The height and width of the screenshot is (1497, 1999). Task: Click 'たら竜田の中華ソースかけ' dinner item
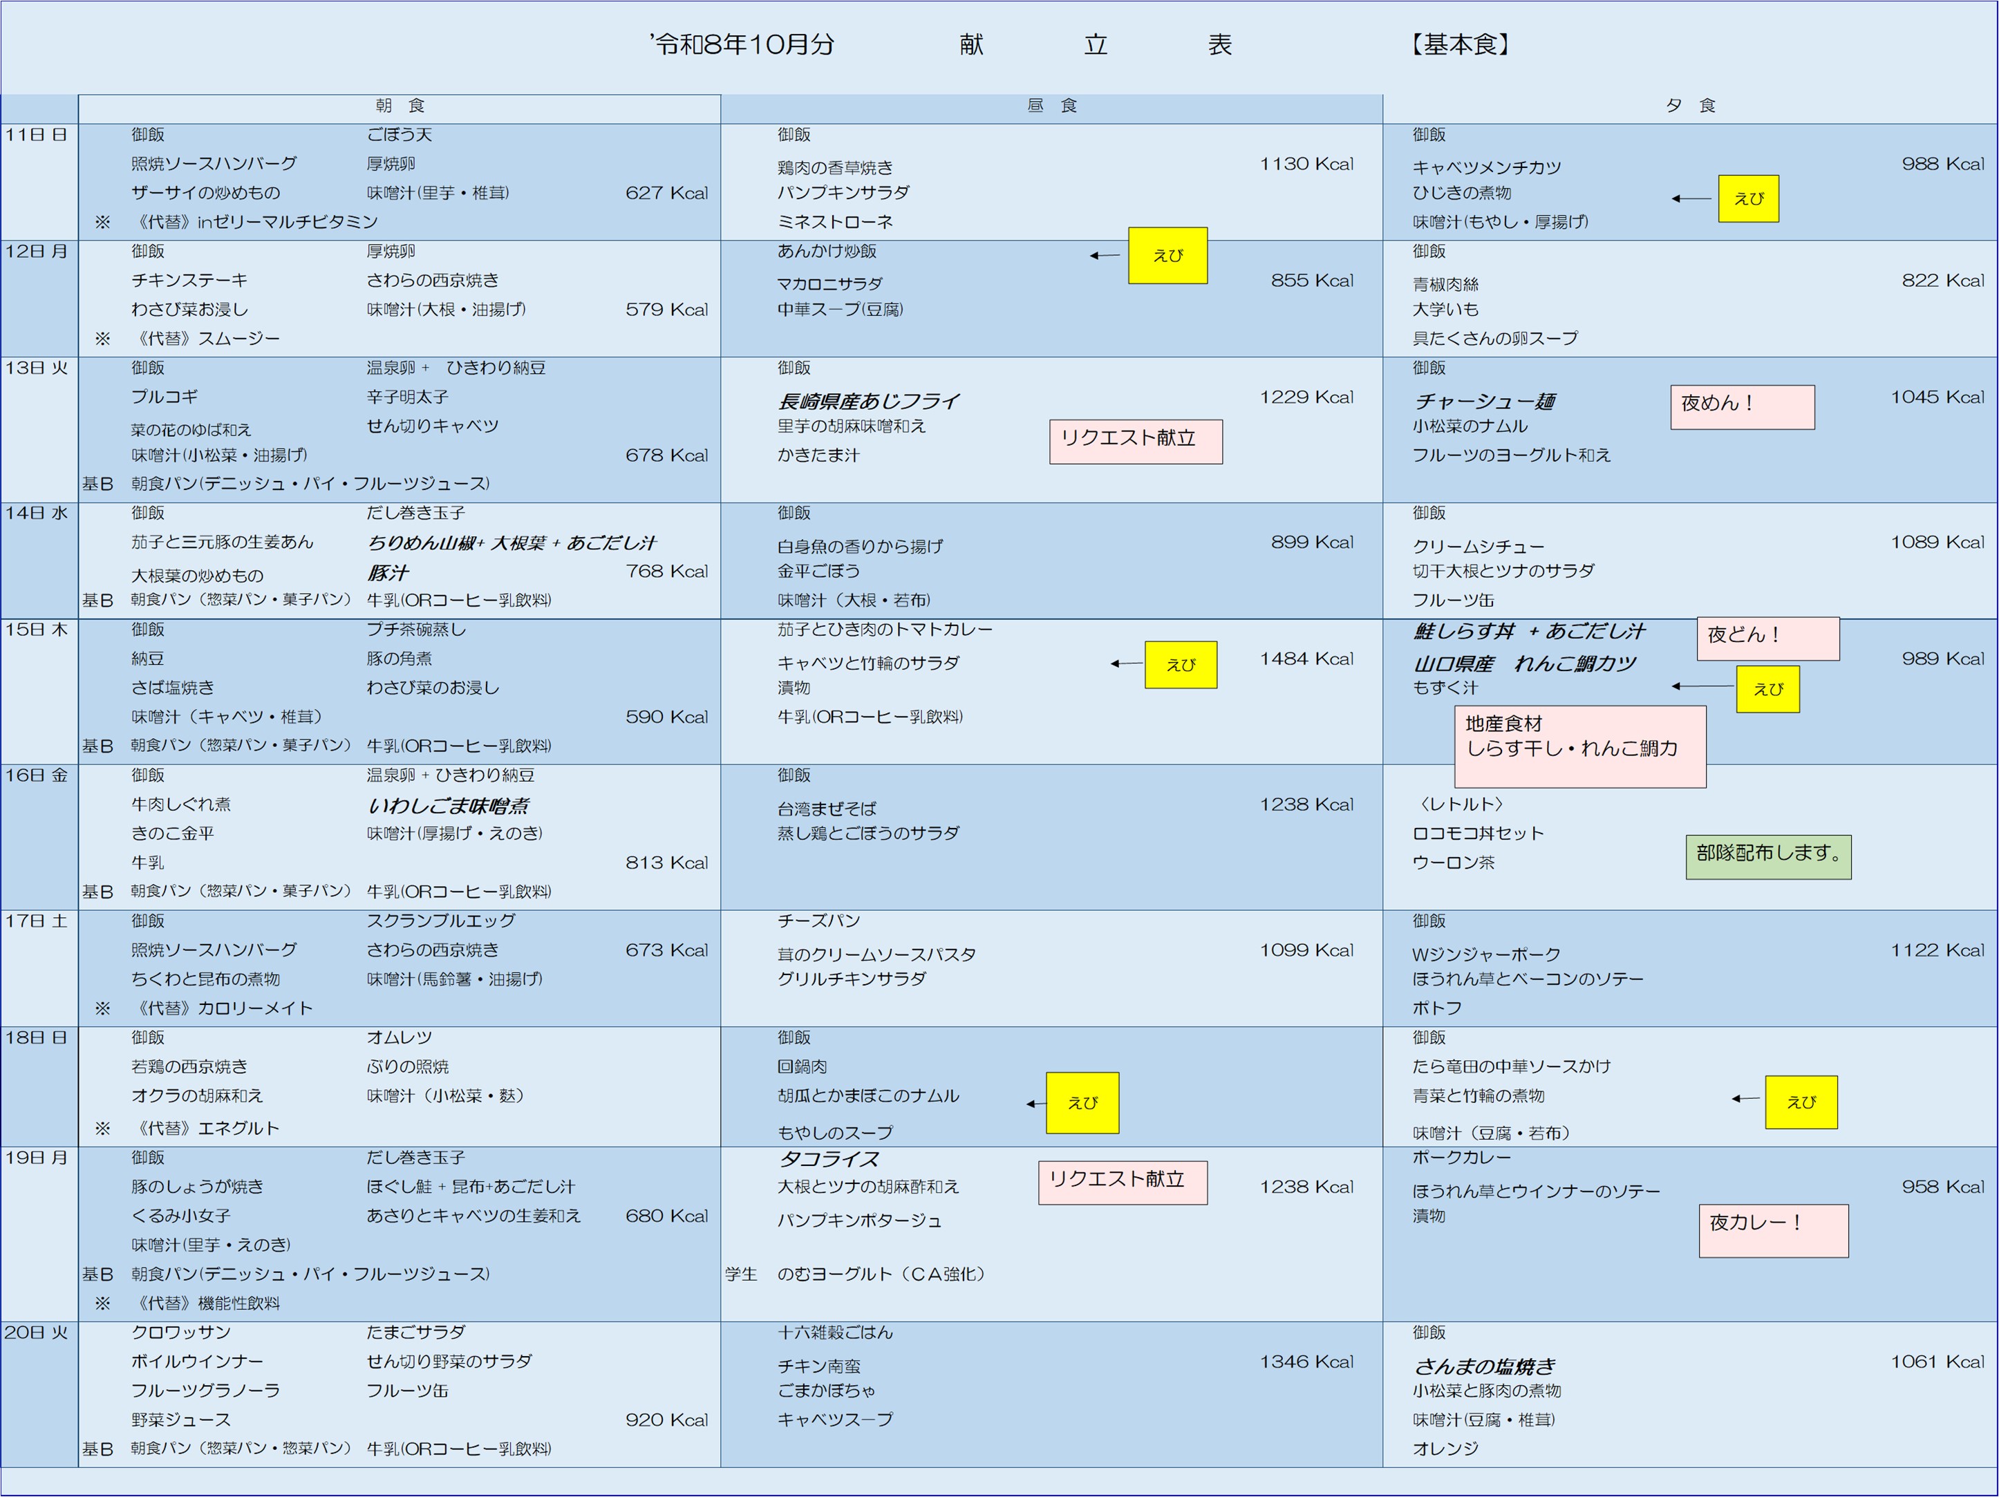point(1512,1066)
